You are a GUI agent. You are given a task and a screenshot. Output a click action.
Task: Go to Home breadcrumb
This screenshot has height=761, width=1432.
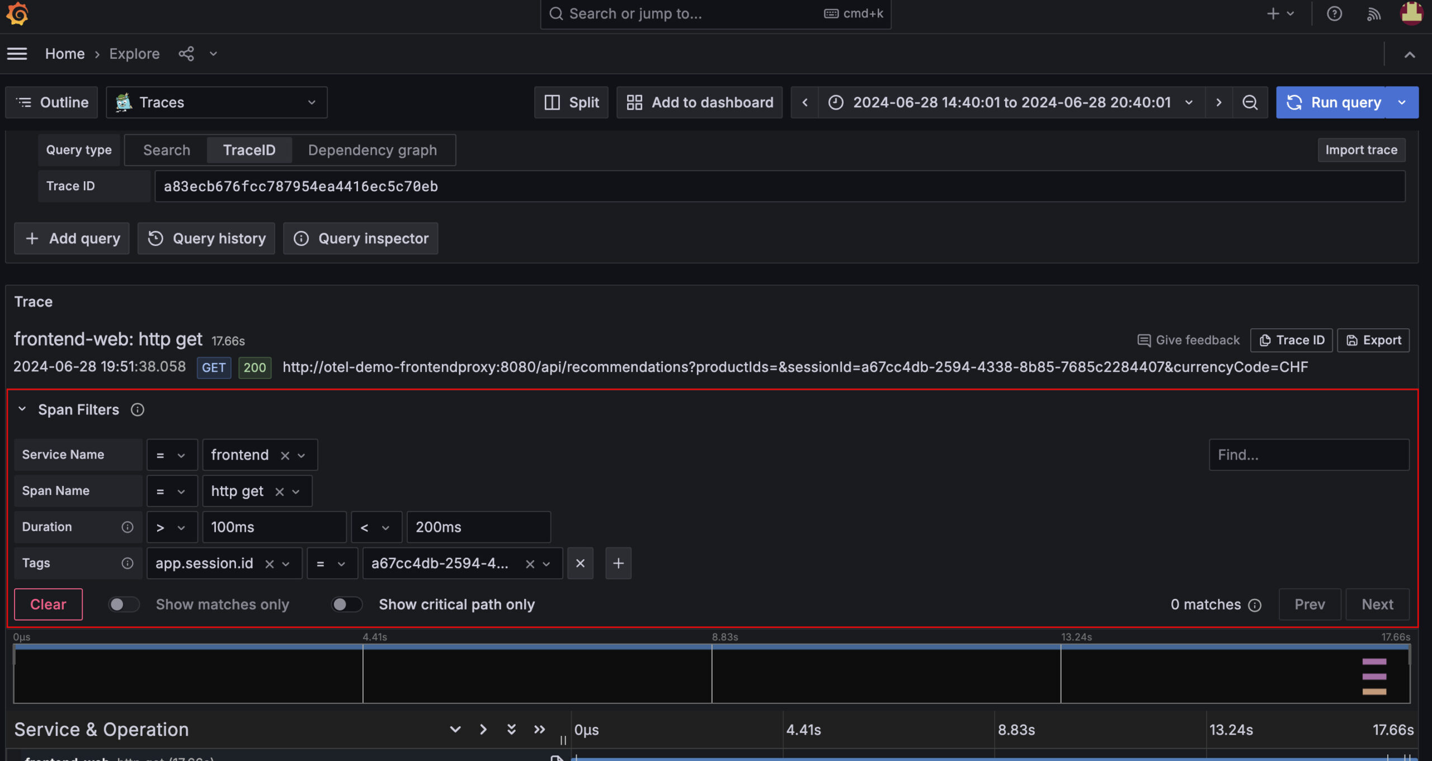[x=65, y=54]
